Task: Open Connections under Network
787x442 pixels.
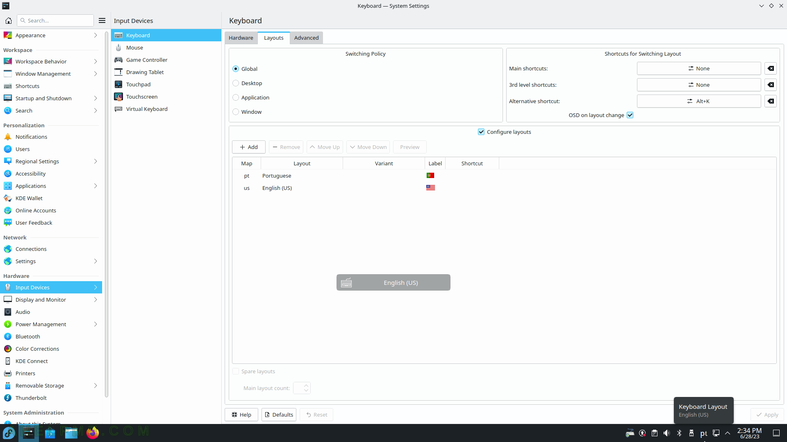Action: [x=51, y=249]
